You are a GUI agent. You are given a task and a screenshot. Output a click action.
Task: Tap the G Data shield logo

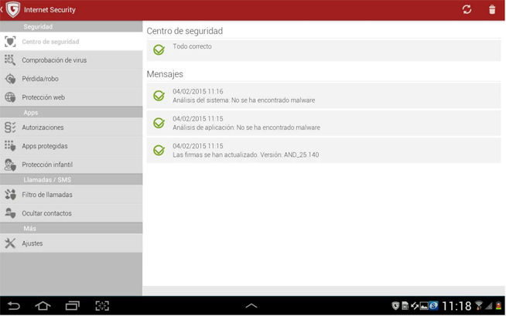click(12, 10)
